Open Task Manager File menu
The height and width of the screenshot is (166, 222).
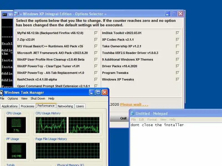coord(2,98)
